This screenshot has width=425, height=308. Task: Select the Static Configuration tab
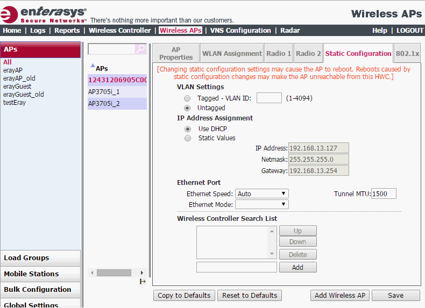pyautogui.click(x=358, y=53)
